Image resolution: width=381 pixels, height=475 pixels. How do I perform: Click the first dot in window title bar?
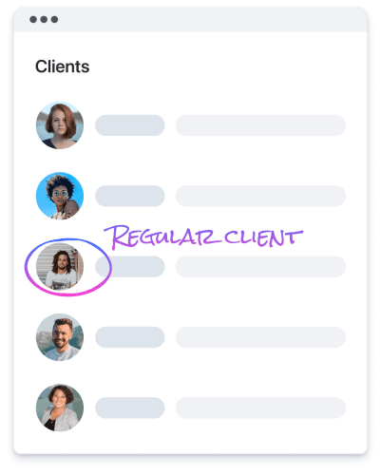point(33,19)
